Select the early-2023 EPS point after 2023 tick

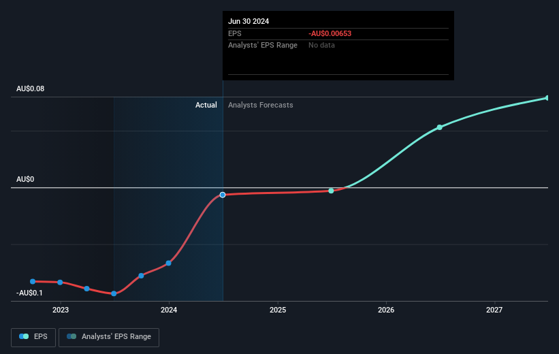click(x=86, y=289)
